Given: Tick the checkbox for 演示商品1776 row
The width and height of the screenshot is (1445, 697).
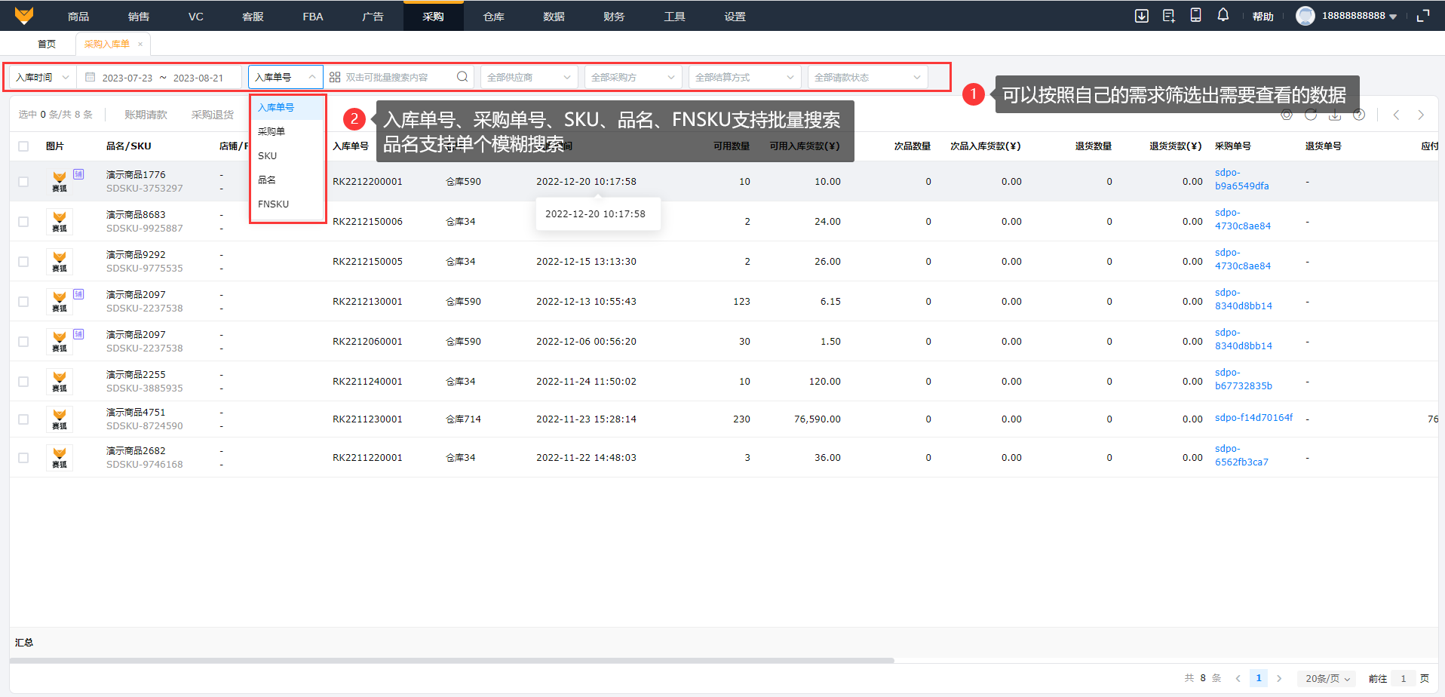Looking at the screenshot, I should (x=23, y=182).
